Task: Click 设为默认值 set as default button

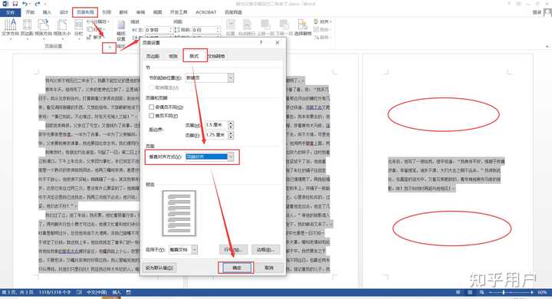Action: [x=159, y=268]
